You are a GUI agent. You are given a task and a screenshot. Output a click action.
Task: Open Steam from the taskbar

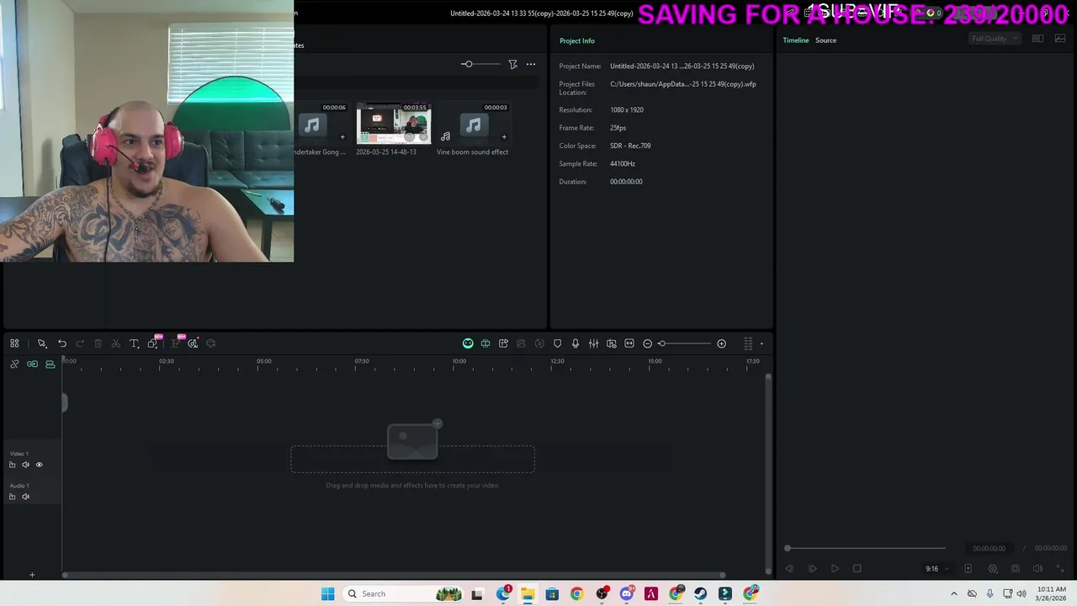click(701, 593)
